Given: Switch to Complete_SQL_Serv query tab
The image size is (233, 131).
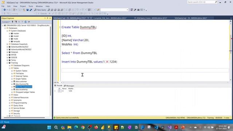Looking at the screenshot, I should point(110,18).
